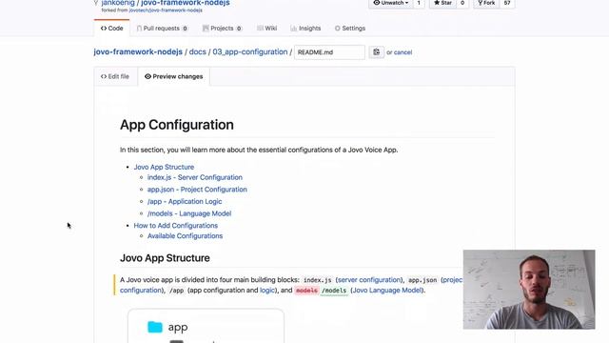The width and height of the screenshot is (609, 343).
Task: Open app.json - Project Configuration link
Action: 197,190
